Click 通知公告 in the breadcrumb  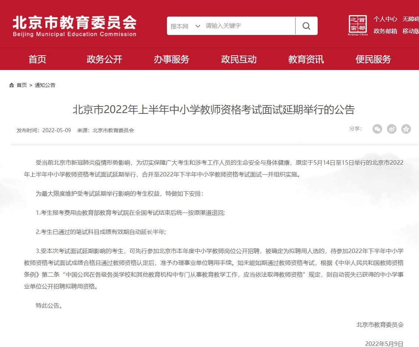[x=45, y=85]
